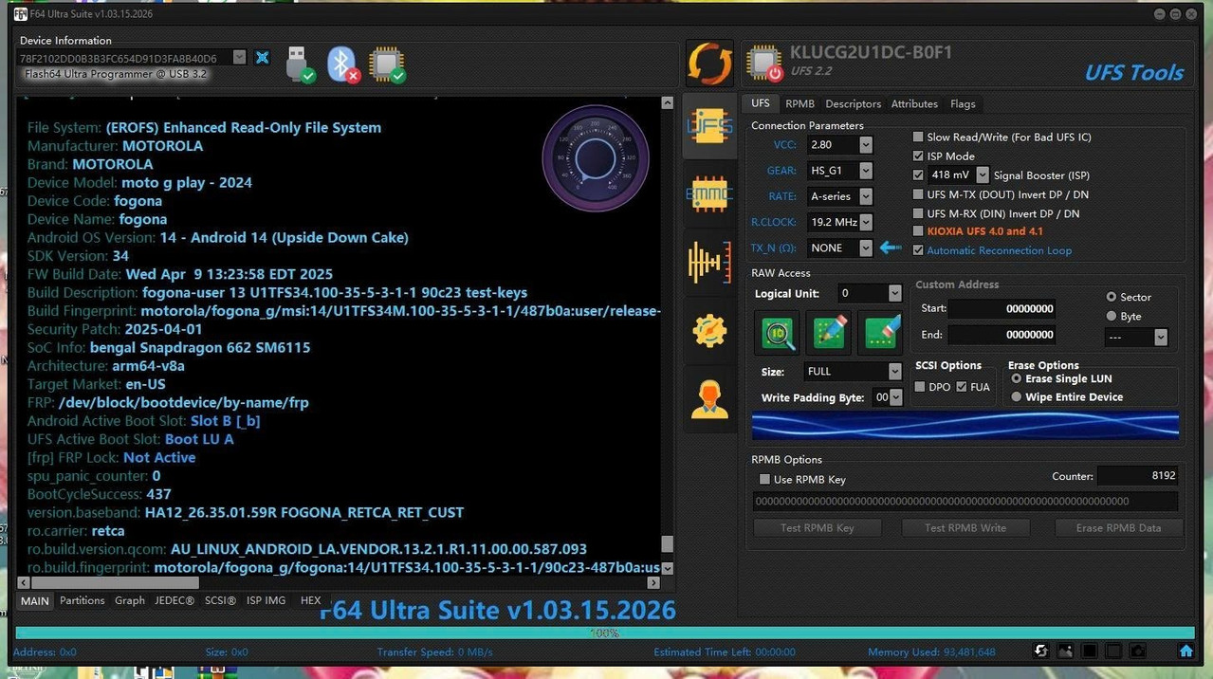Open the R.CLOCK 19.2 MHz dropdown
Image resolution: width=1213 pixels, height=679 pixels.
pos(866,222)
